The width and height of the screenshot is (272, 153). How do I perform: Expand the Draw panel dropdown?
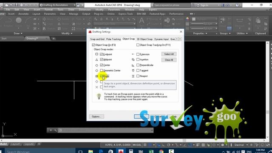click(x=18, y=33)
